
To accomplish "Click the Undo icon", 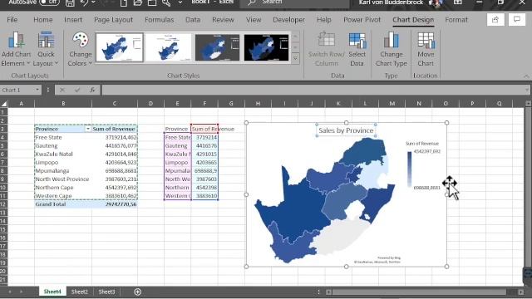I will [84, 3].
